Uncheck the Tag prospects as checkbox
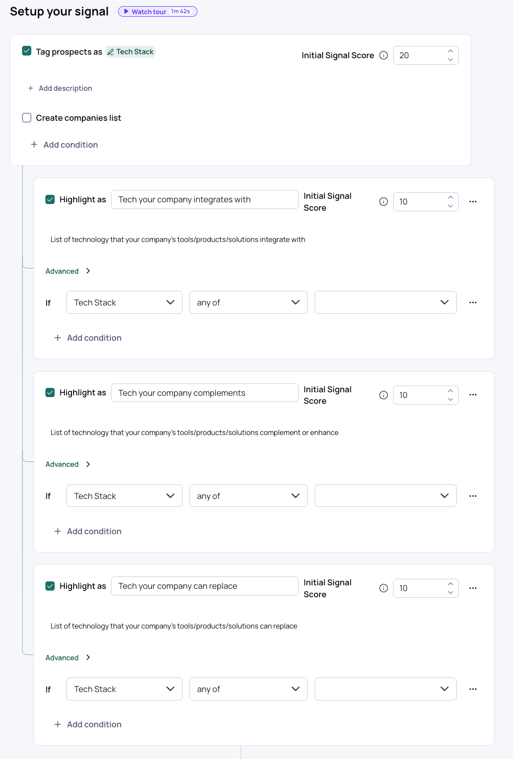513x759 pixels. [26, 51]
